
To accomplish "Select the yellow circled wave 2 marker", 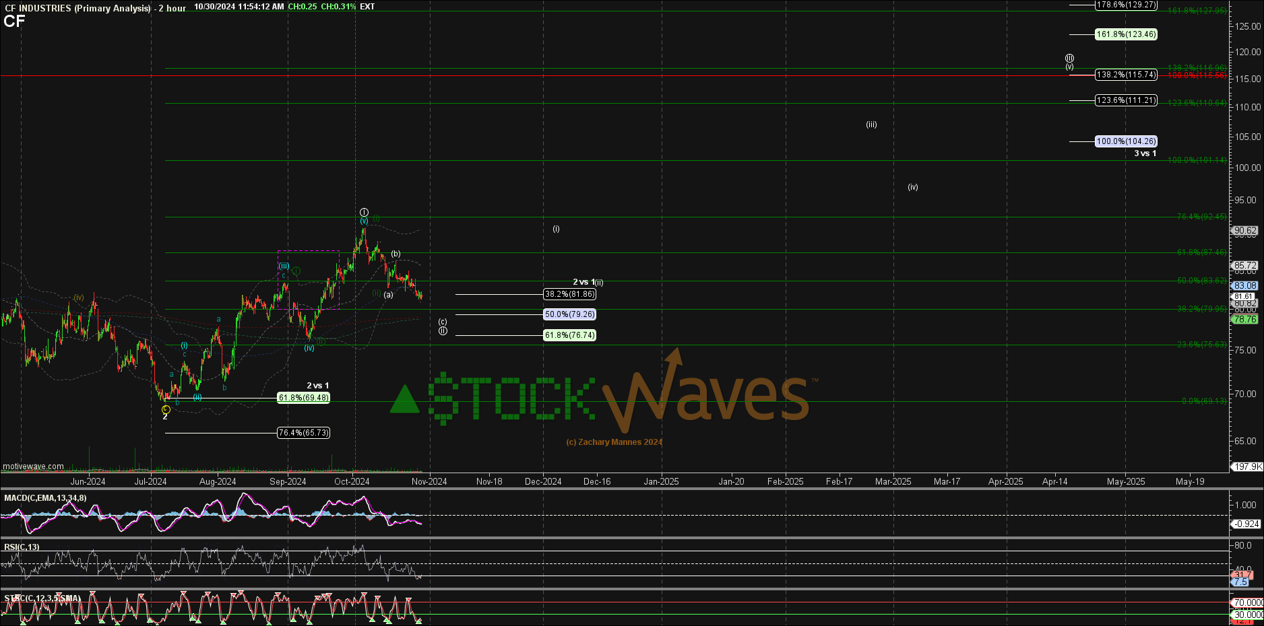I will [x=165, y=410].
